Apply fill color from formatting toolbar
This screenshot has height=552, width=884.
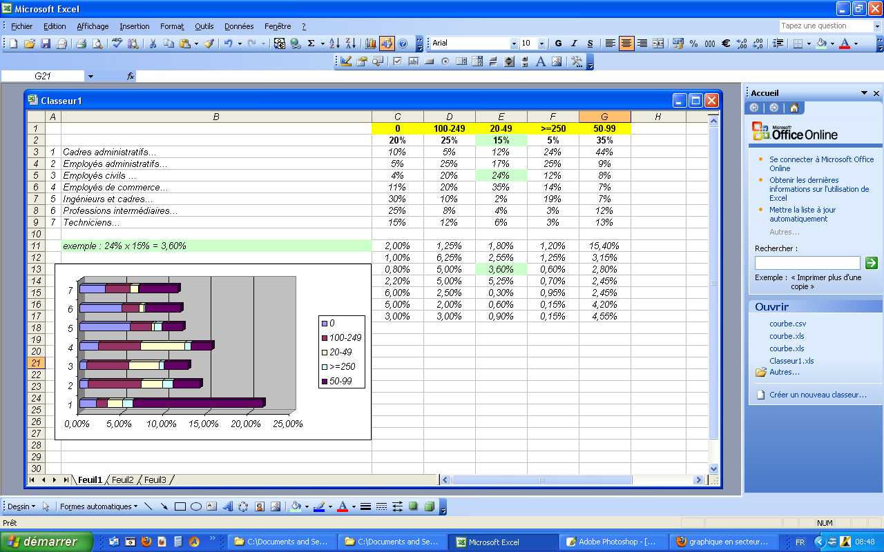pos(821,43)
